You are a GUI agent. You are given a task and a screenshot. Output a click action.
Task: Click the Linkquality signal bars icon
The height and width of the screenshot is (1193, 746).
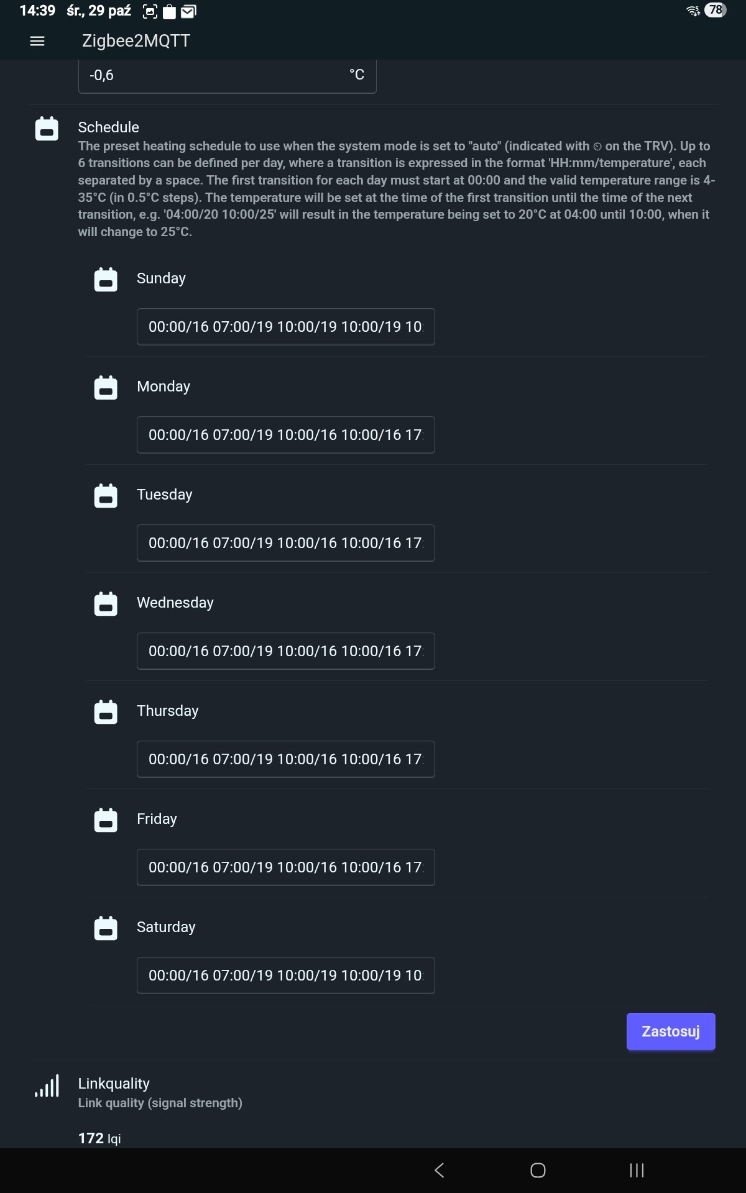pos(47,1086)
